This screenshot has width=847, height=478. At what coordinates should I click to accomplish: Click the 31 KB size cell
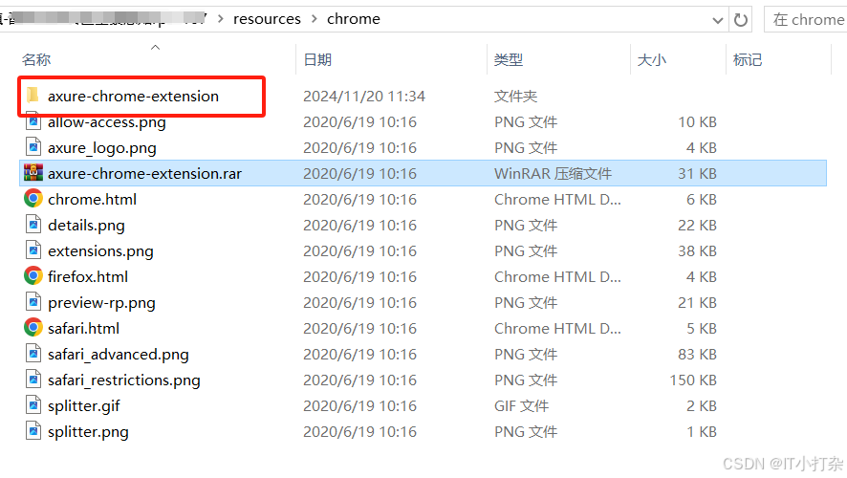697,173
